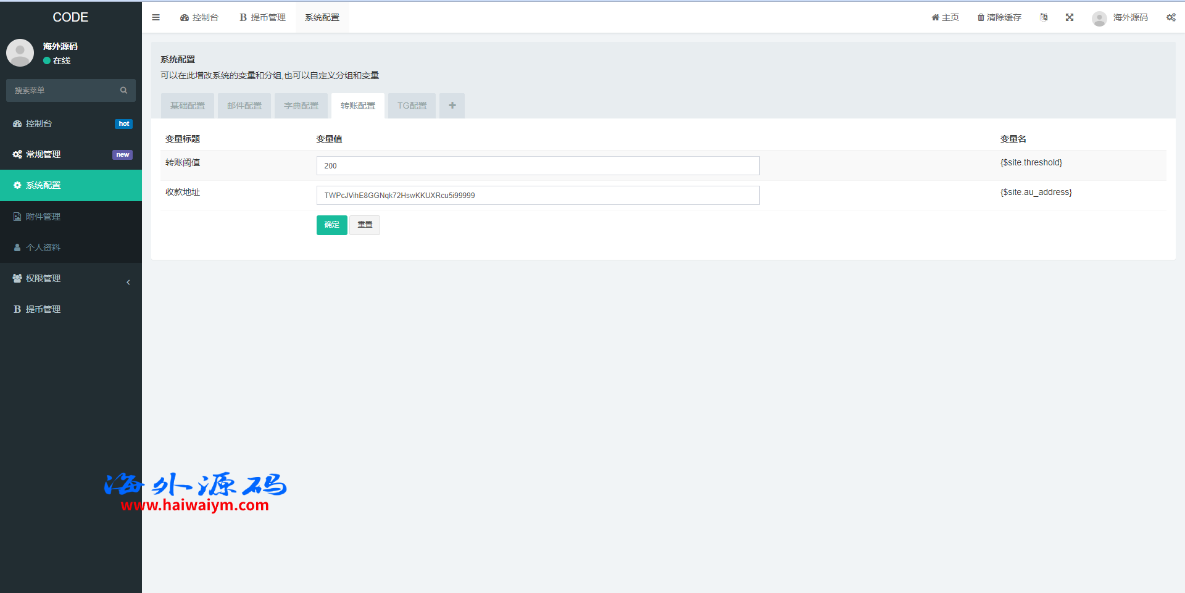This screenshot has height=593, width=1185.
Task: Open the 海外源码 user dropdown in header
Action: coord(1120,17)
